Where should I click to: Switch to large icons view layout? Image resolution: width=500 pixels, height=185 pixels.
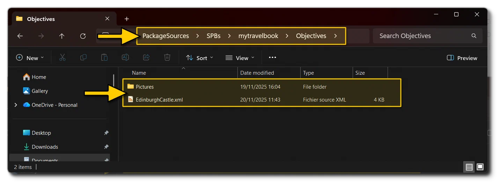click(480, 167)
